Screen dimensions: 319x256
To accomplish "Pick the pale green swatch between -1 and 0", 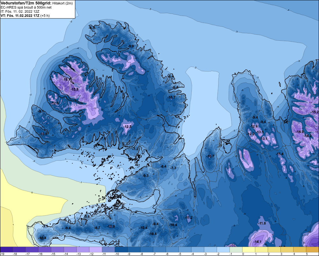I will [x=236, y=250].
